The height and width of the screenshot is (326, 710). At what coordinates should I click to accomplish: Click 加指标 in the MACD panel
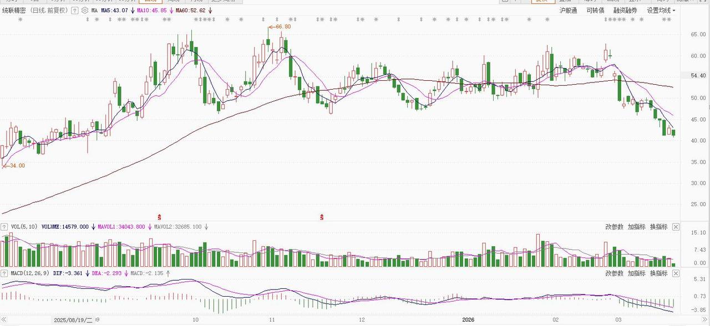point(636,273)
